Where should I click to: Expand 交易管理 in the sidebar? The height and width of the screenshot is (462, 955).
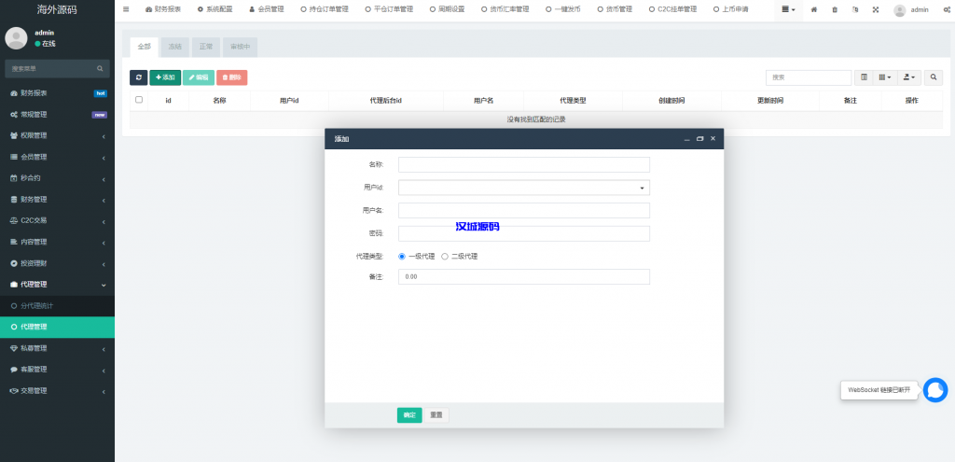click(x=57, y=391)
